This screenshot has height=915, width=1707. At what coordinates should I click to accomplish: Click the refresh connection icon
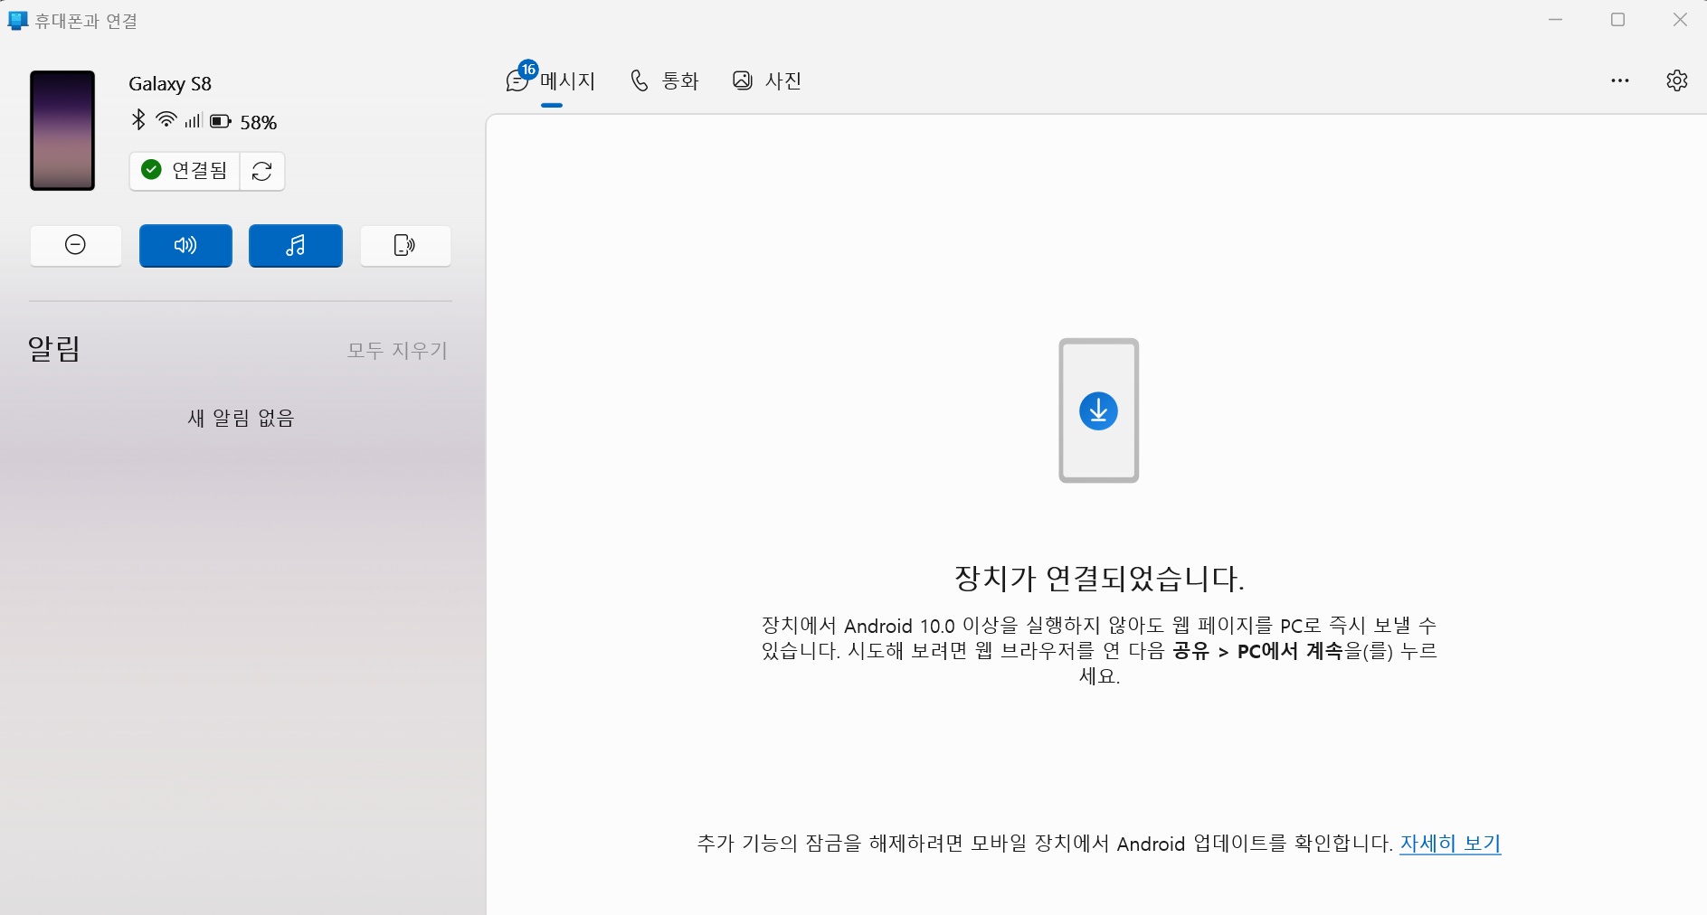click(262, 171)
